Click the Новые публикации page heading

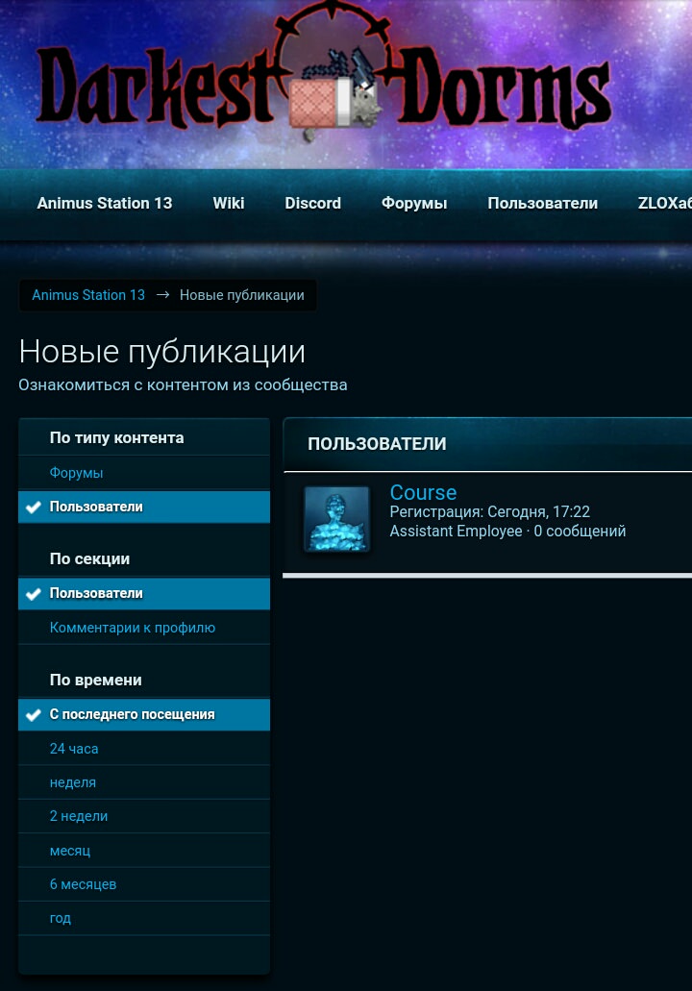point(161,352)
